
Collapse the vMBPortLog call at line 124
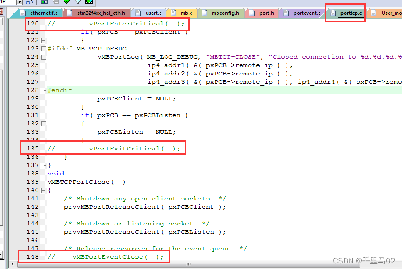(x=44, y=57)
